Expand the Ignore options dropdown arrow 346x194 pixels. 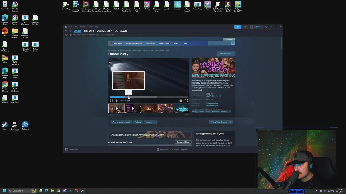tap(155, 122)
